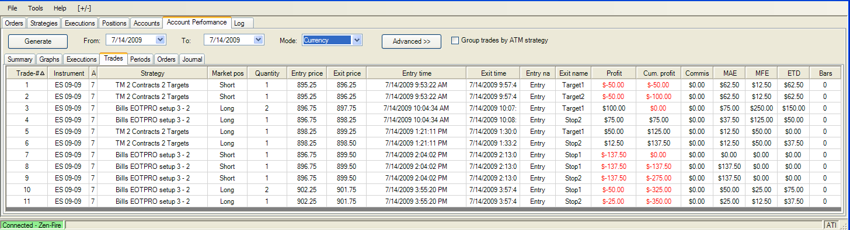Switch to the Accounts tab
Viewport: 850px width, 230px height.
pos(147,23)
